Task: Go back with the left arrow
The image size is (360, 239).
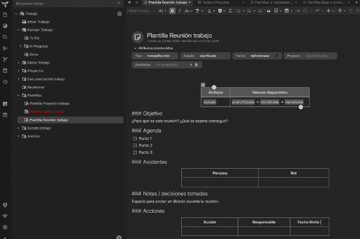Action: pyautogui.click(x=130, y=2)
